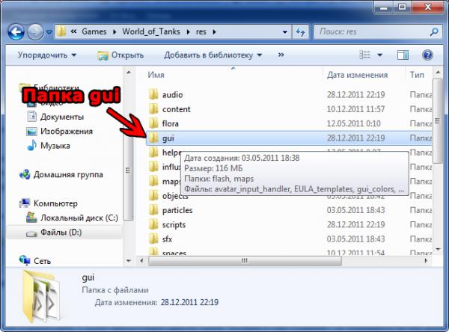Click horizontal scrollbar right arrow
This screenshot has width=449, height=332.
pos(426,261)
